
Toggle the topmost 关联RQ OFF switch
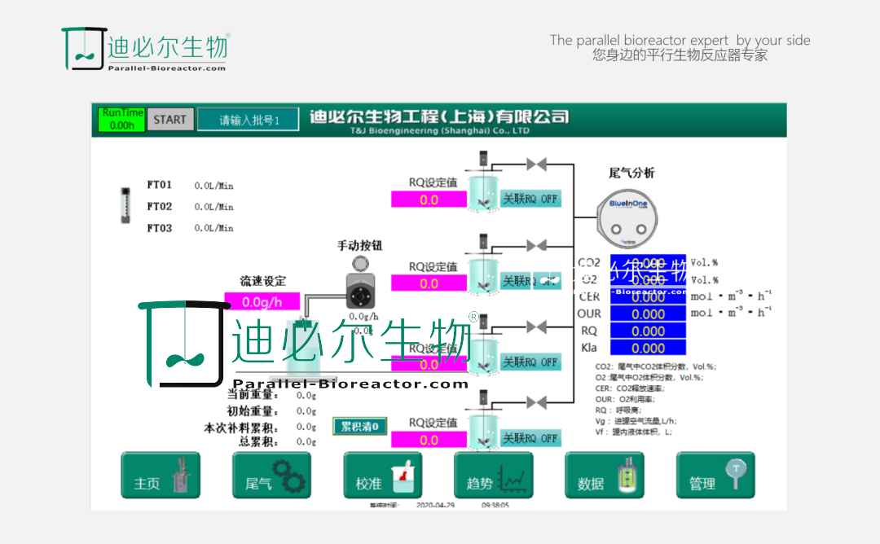[530, 199]
